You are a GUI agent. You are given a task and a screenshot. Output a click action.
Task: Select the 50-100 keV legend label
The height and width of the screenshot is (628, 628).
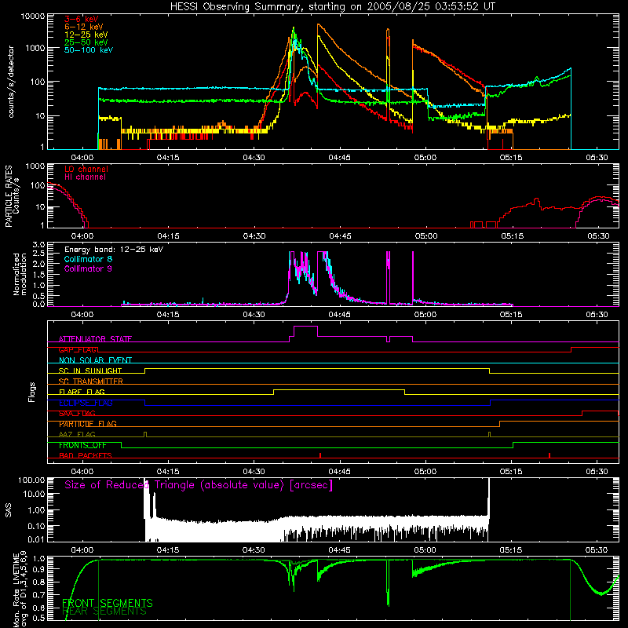(x=89, y=50)
